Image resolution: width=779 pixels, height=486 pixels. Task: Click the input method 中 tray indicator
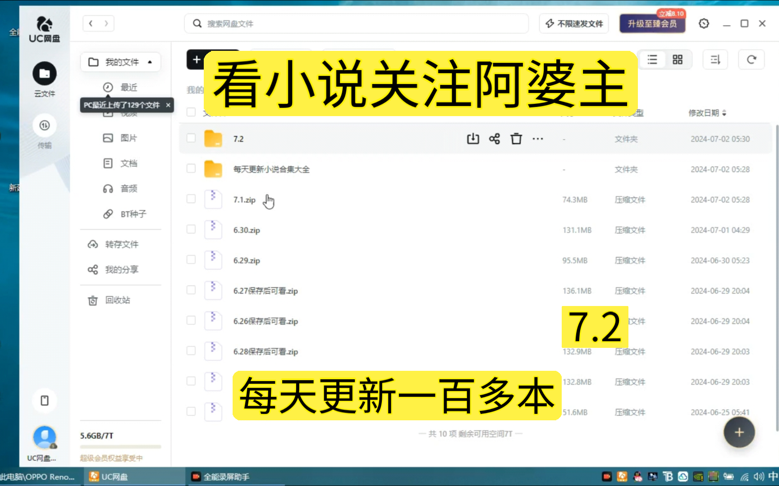click(x=773, y=477)
